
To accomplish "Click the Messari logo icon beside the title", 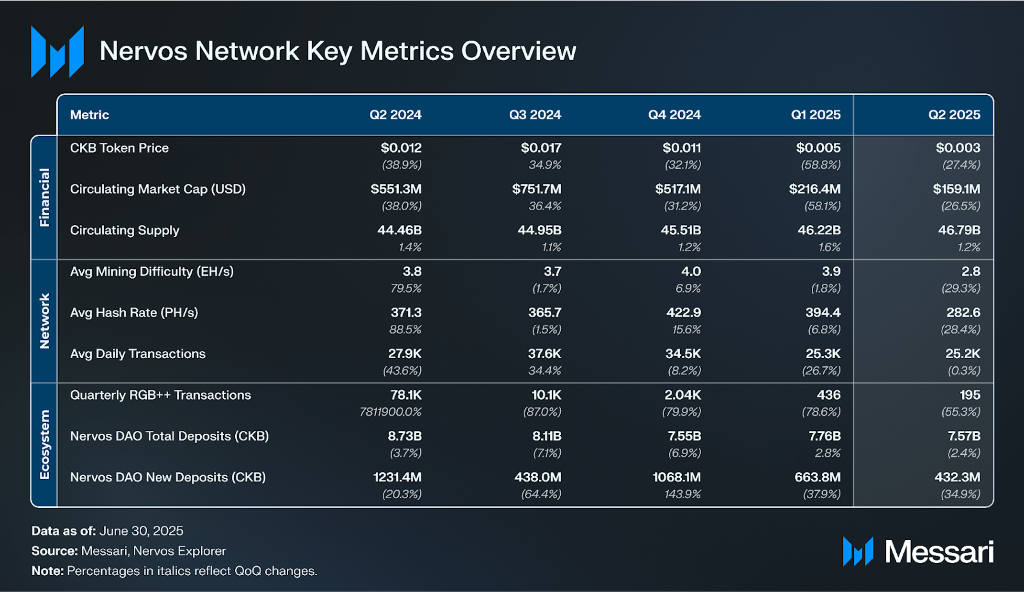I will click(x=57, y=51).
